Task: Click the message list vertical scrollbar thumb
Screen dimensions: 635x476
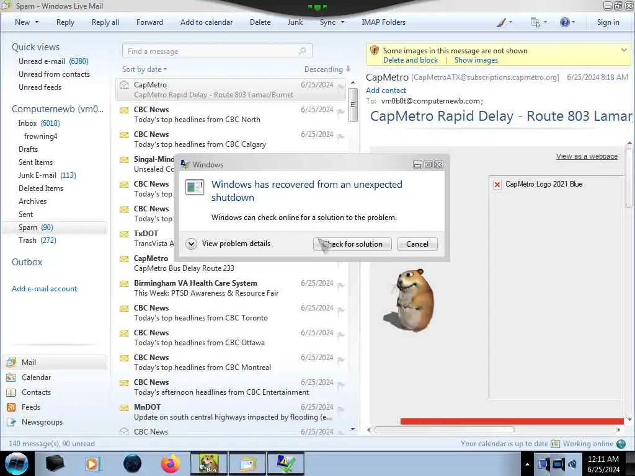Action: pyautogui.click(x=353, y=104)
